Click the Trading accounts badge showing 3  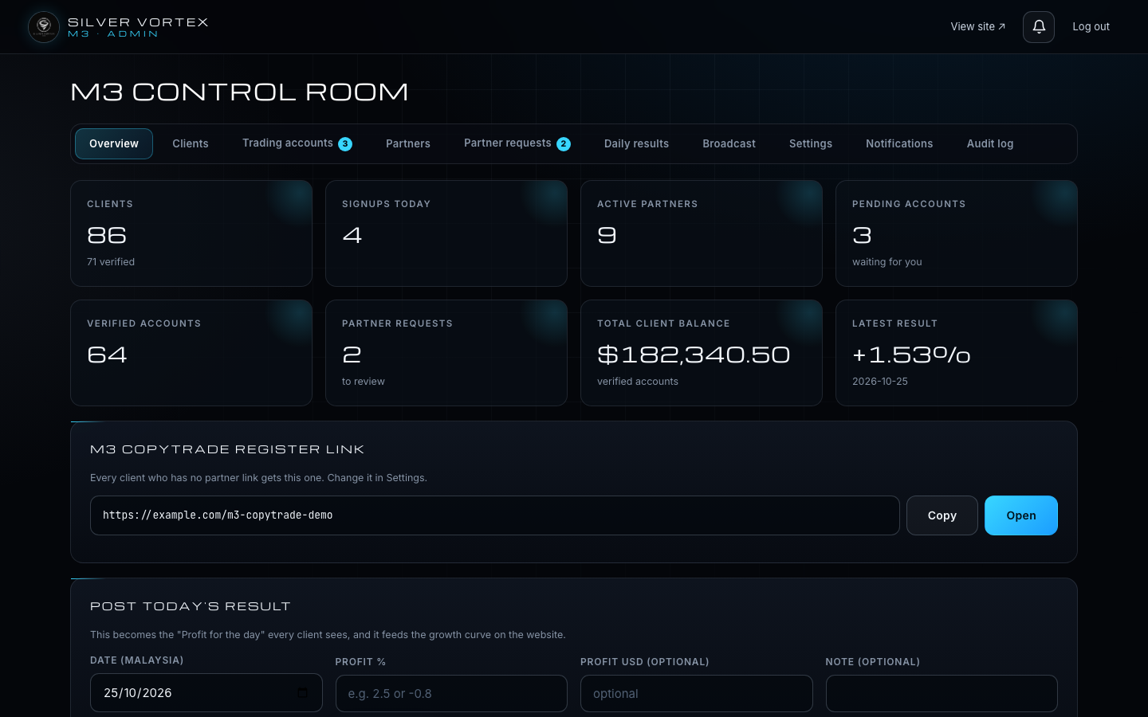point(345,144)
